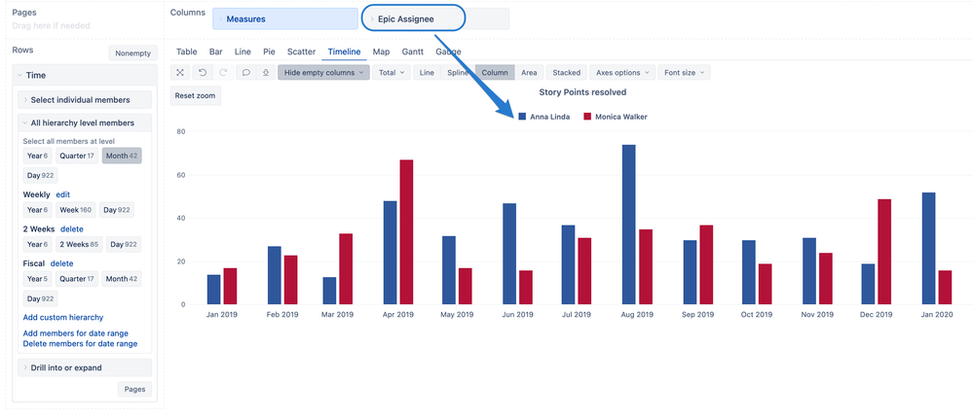
Task: Select default Month 42 level
Action: (x=122, y=156)
